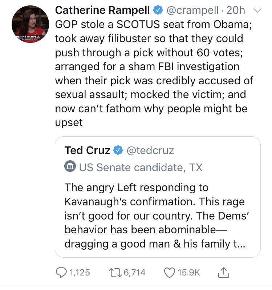Expand the tweet options chevron menu
272x290 pixels.
[x=257, y=11]
